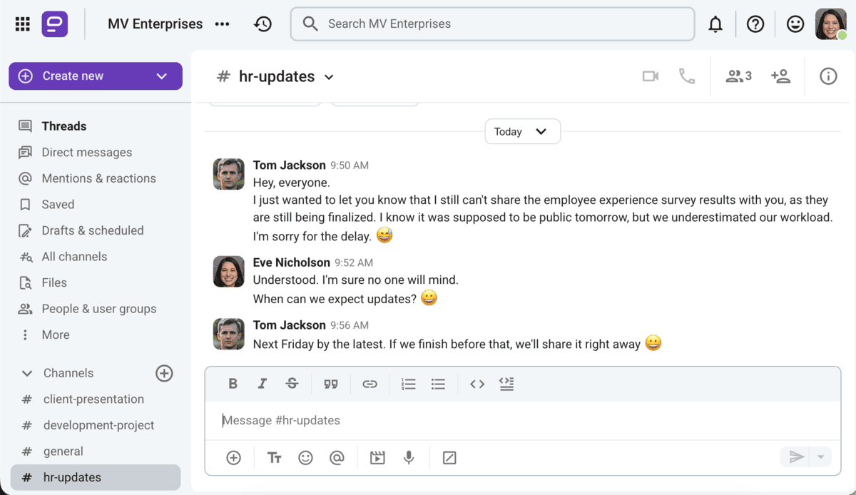
Task: Open the Today date navigation dropdown
Action: tap(522, 131)
